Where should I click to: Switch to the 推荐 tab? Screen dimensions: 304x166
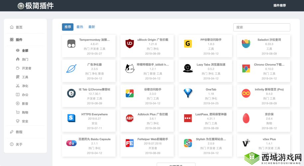[68, 27]
